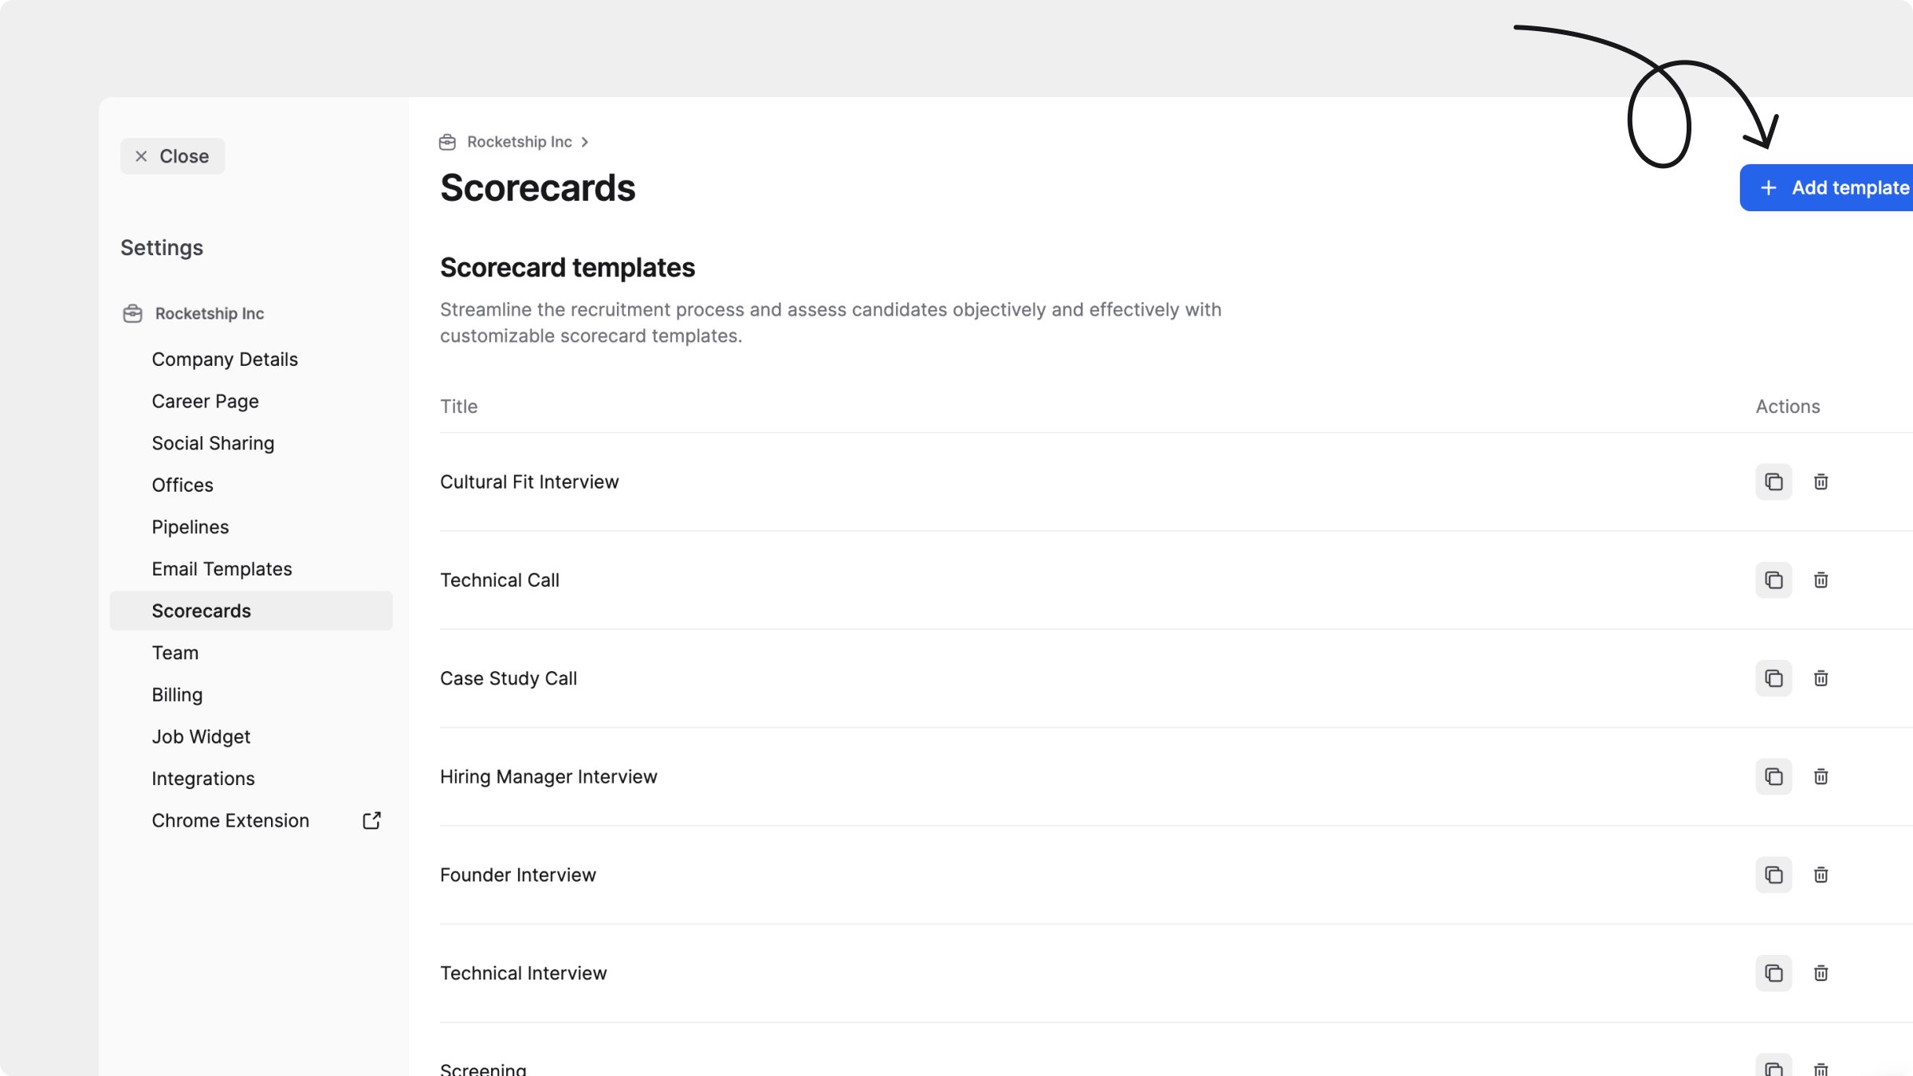
Task: Open Chrome Extension external link icon
Action: (x=371, y=821)
